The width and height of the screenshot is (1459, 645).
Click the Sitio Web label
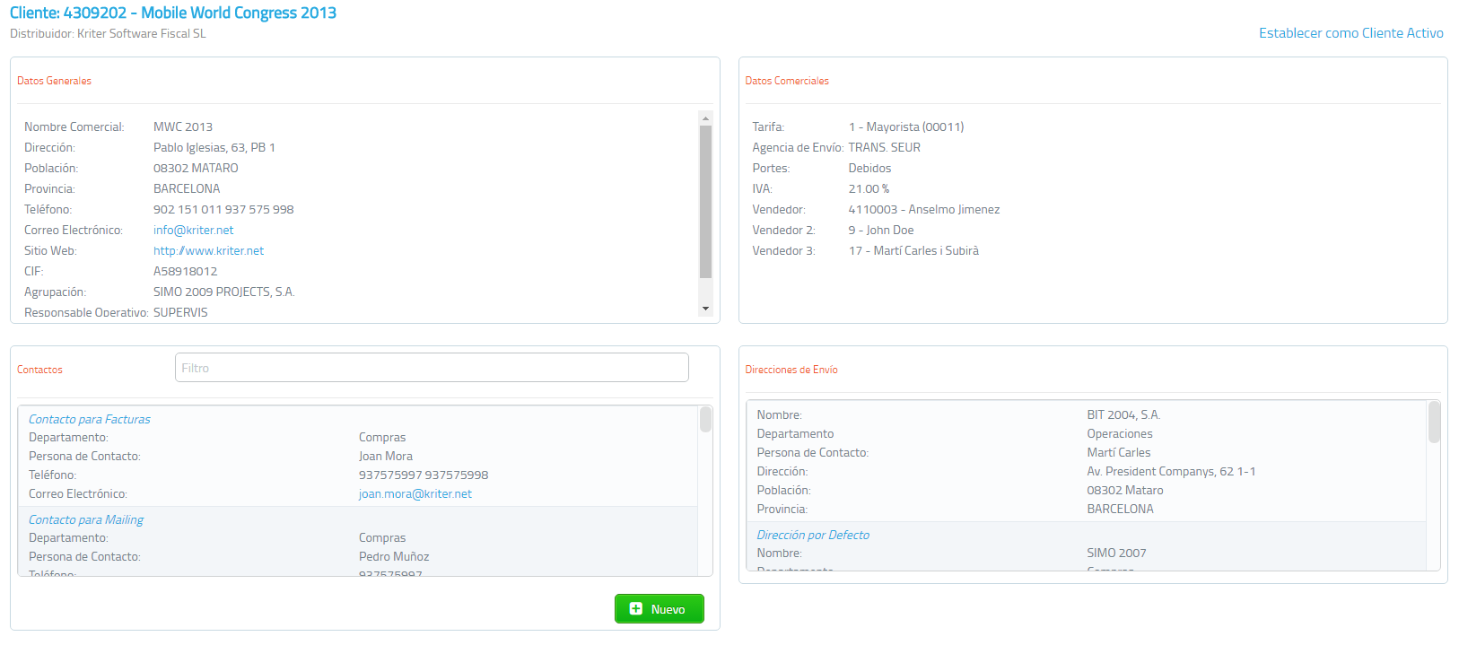pos(50,251)
